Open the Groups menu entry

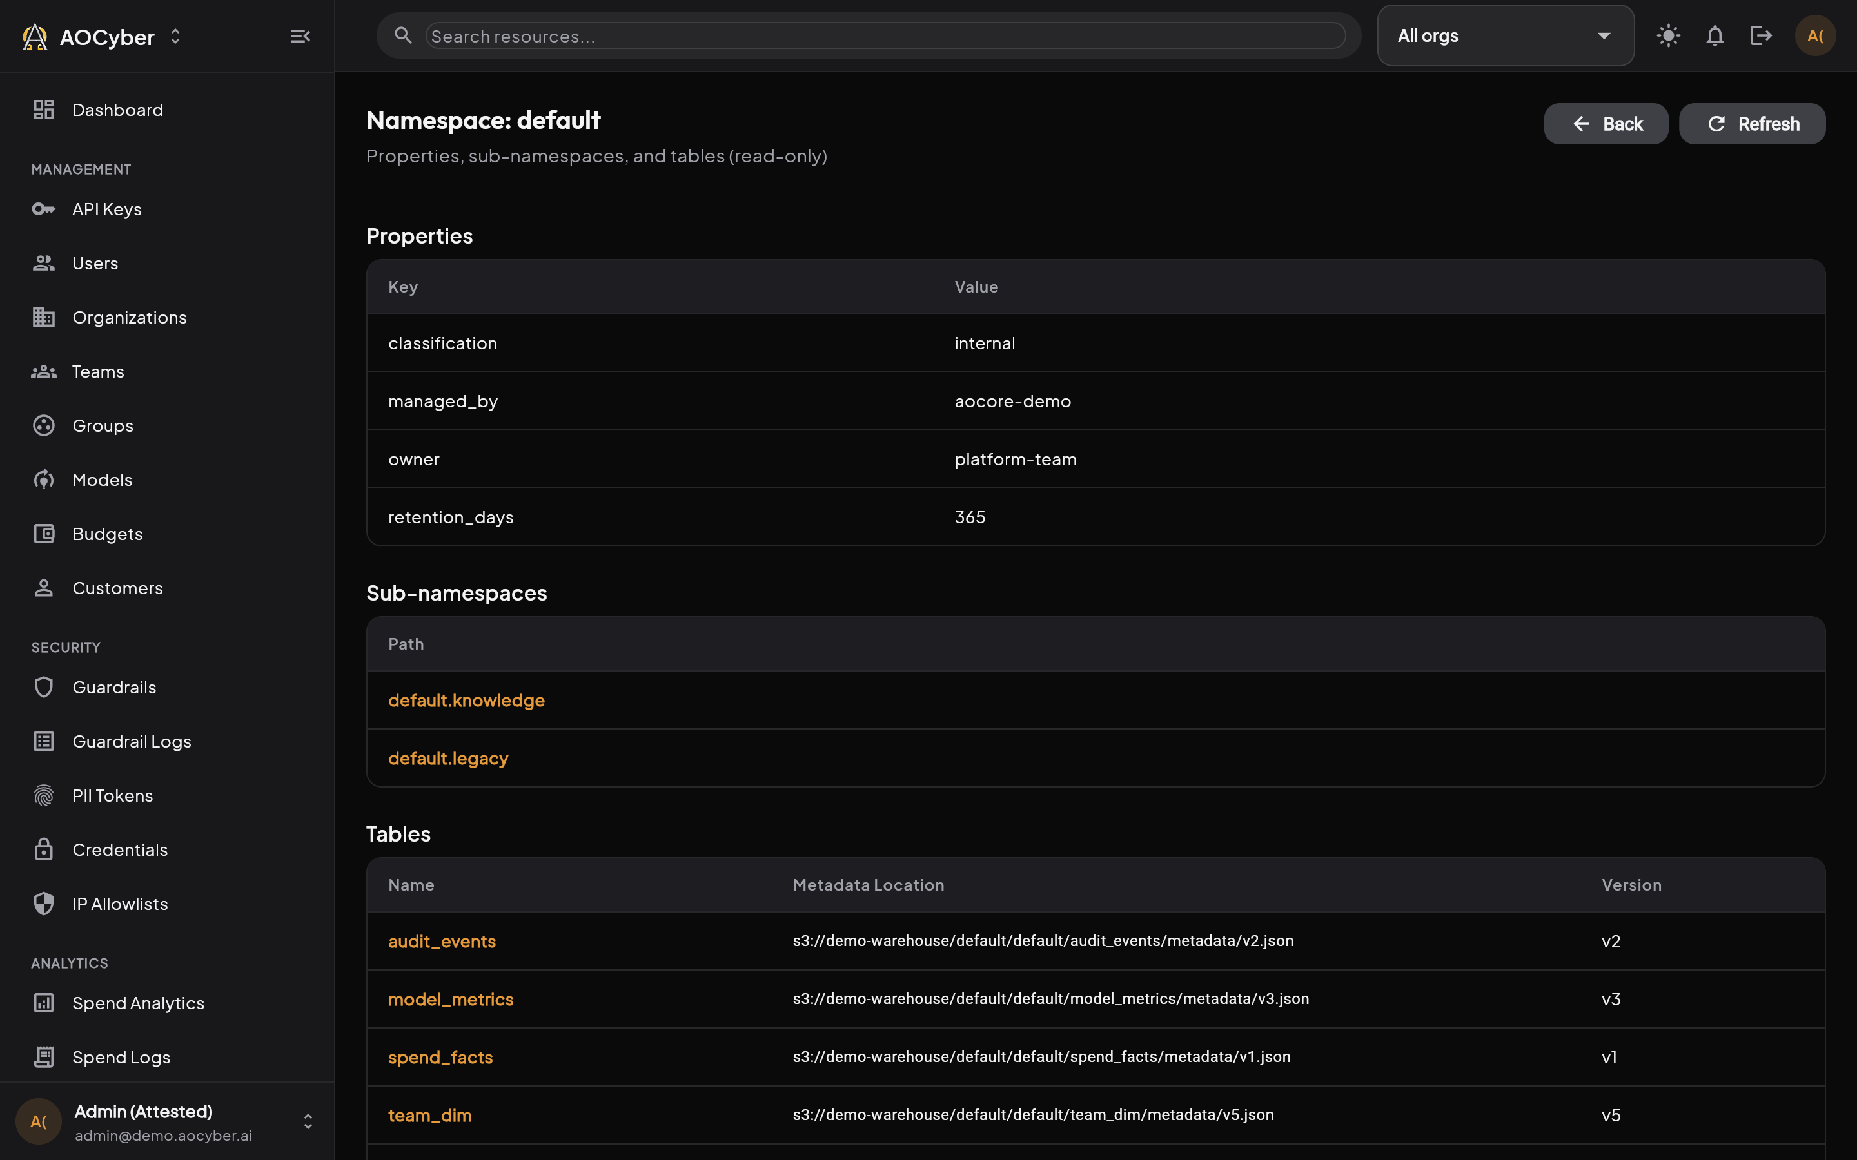click(103, 425)
